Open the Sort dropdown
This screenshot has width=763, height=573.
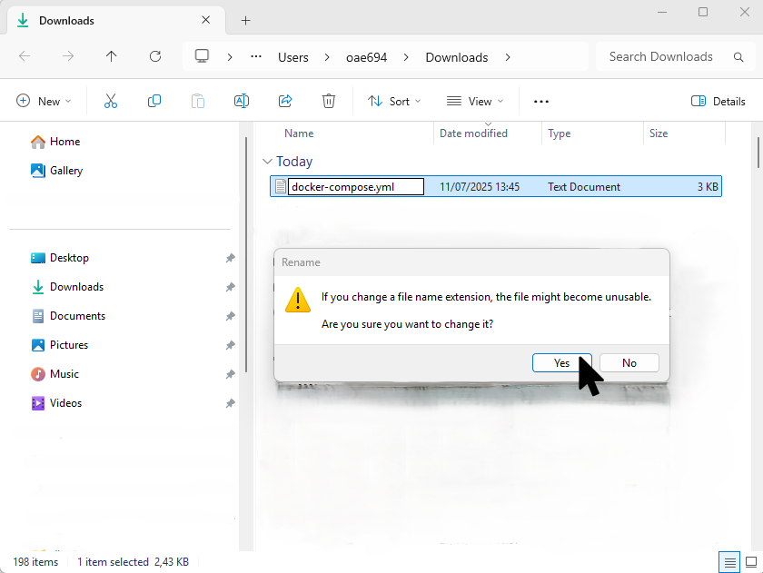point(394,102)
